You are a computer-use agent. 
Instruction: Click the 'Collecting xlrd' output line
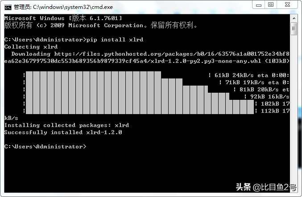(x=31, y=47)
